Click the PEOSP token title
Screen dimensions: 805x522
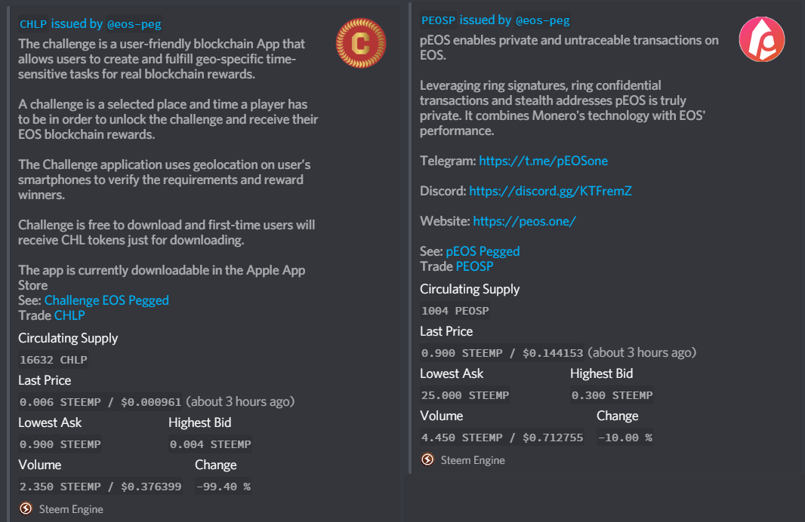click(439, 20)
